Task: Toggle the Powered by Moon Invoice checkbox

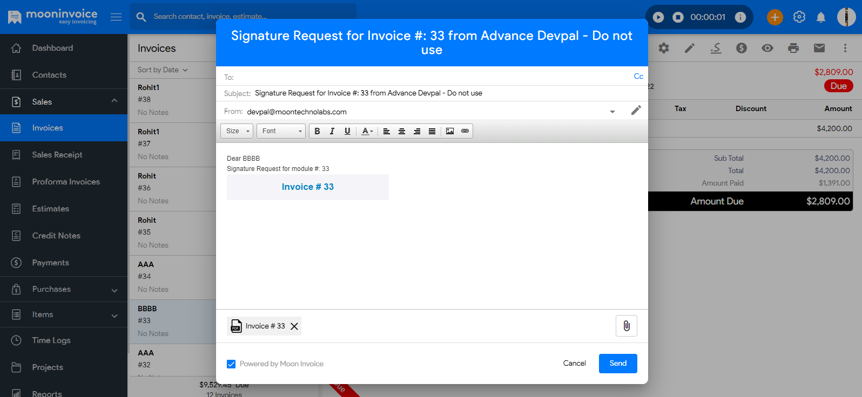Action: pos(231,364)
